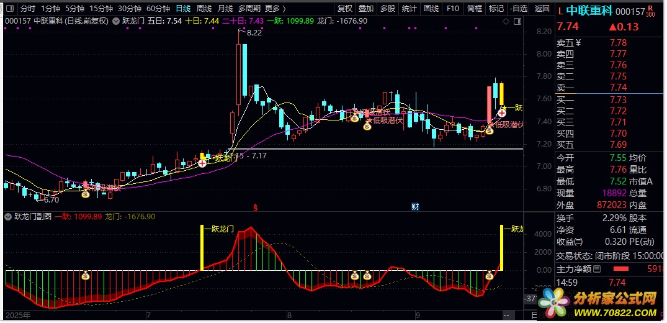Screen dimensions: 667x323
Task: Open the 跃龙门副图 indicator dropdown
Action: click(7, 216)
